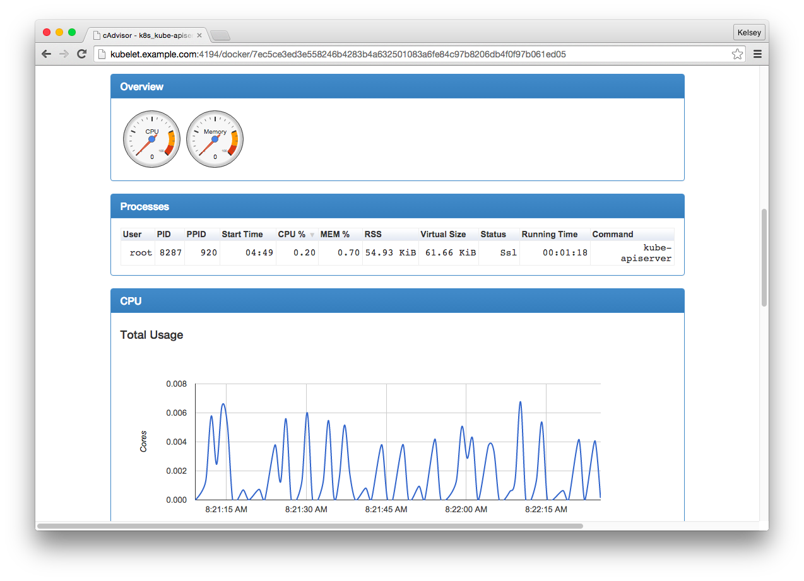Reload the cAdvisor page

click(x=81, y=54)
